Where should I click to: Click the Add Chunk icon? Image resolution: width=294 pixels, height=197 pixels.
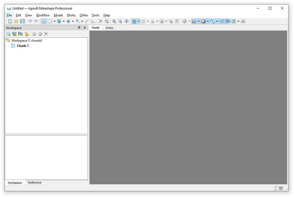8,34
